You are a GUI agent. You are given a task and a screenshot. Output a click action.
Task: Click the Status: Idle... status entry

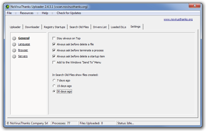tap(158, 123)
